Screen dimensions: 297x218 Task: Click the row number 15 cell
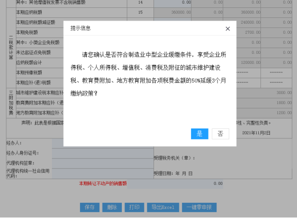pos(140,12)
